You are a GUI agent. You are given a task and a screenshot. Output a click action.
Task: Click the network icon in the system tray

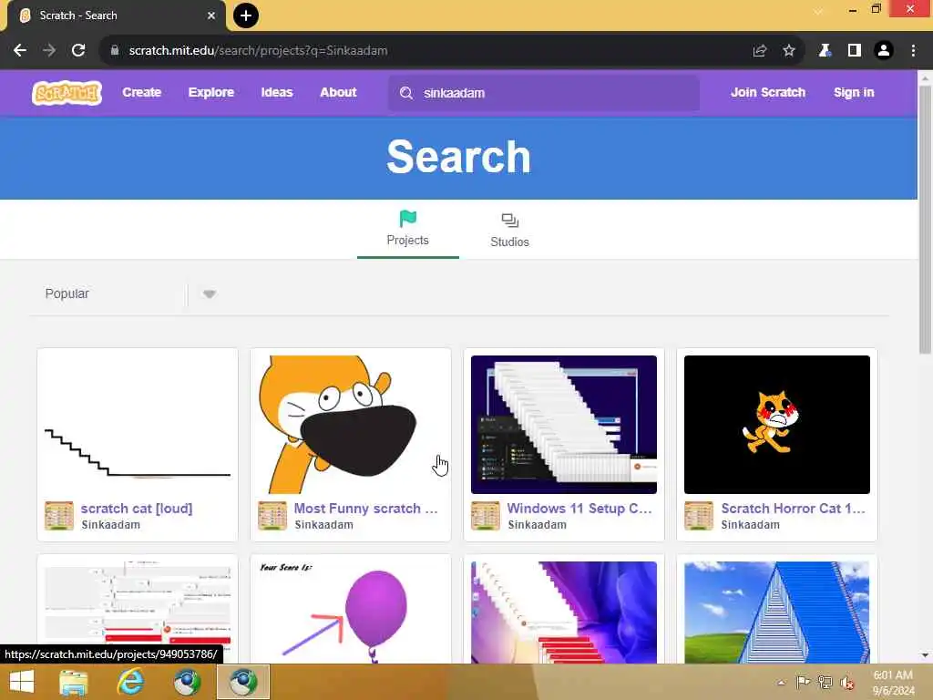point(825,682)
